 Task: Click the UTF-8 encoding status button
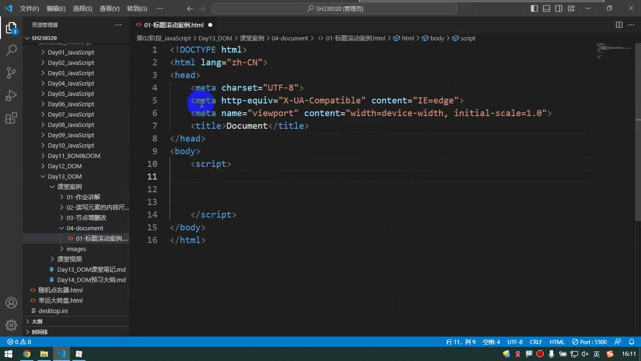[x=515, y=342]
